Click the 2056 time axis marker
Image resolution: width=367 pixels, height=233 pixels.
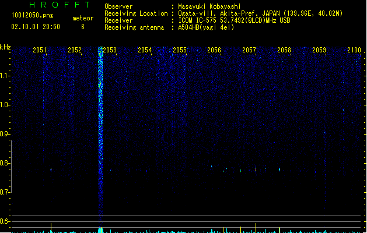pyautogui.click(x=214, y=50)
